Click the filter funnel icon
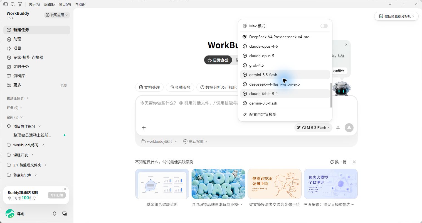Screen dimensions: 422x223 [x=20, y=4]
